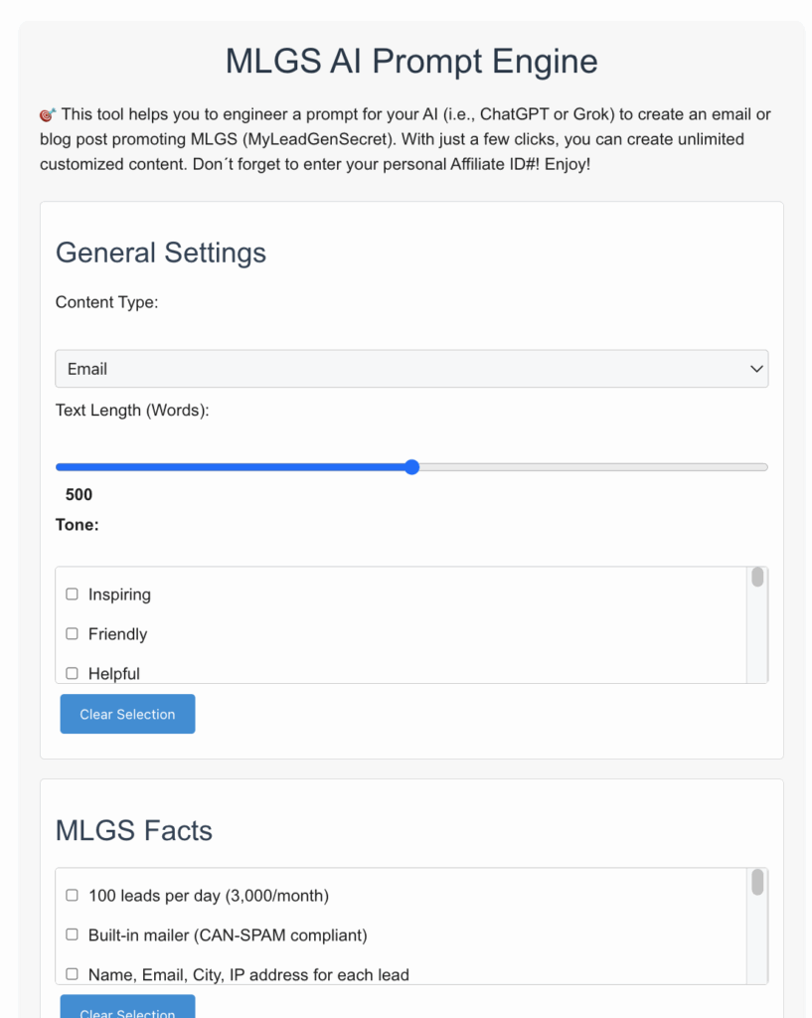Click the Text Length slider handle
The width and height of the screenshot is (812, 1018).
[411, 467]
